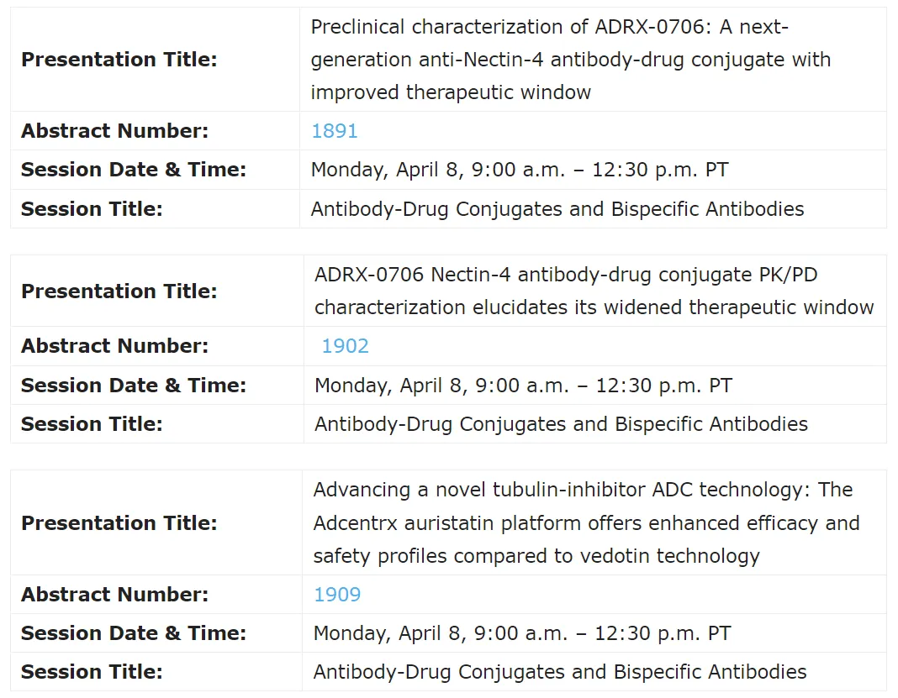Click the session date text in the second table
Image resolution: width=898 pixels, height=698 pixels.
tap(523, 386)
